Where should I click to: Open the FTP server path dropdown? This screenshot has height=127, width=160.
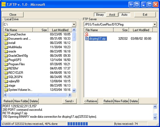155,24
